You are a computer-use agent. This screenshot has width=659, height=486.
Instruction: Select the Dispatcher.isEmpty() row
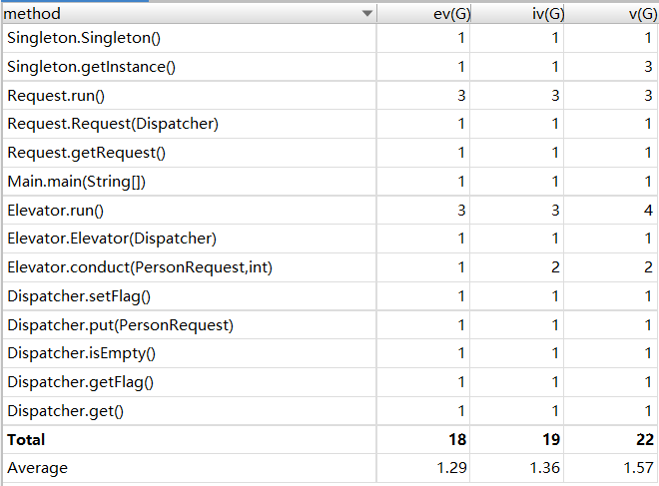coord(329,353)
